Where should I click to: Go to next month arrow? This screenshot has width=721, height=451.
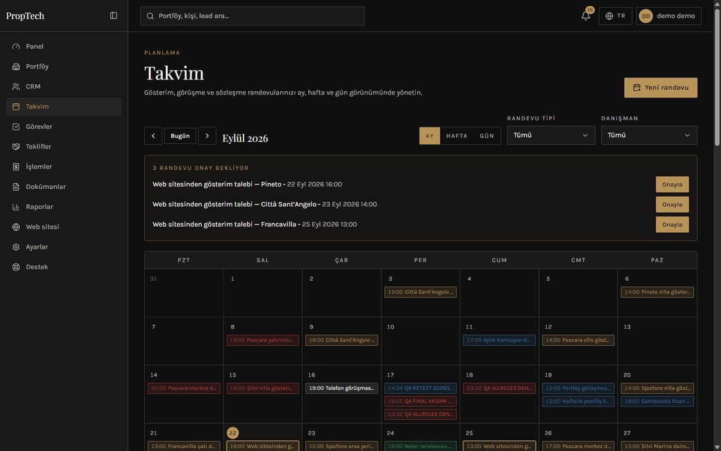pyautogui.click(x=207, y=136)
